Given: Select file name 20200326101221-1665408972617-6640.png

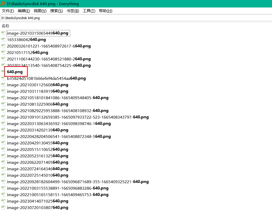Looking at the screenshot, I should click(49, 46).
